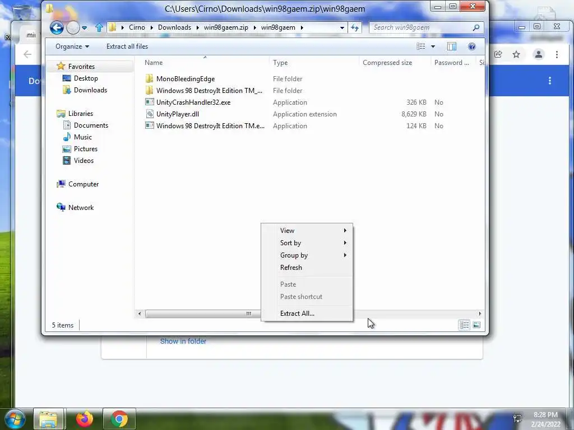Screen dimensions: 574x430
Task: Open Explorer help
Action: (x=472, y=46)
